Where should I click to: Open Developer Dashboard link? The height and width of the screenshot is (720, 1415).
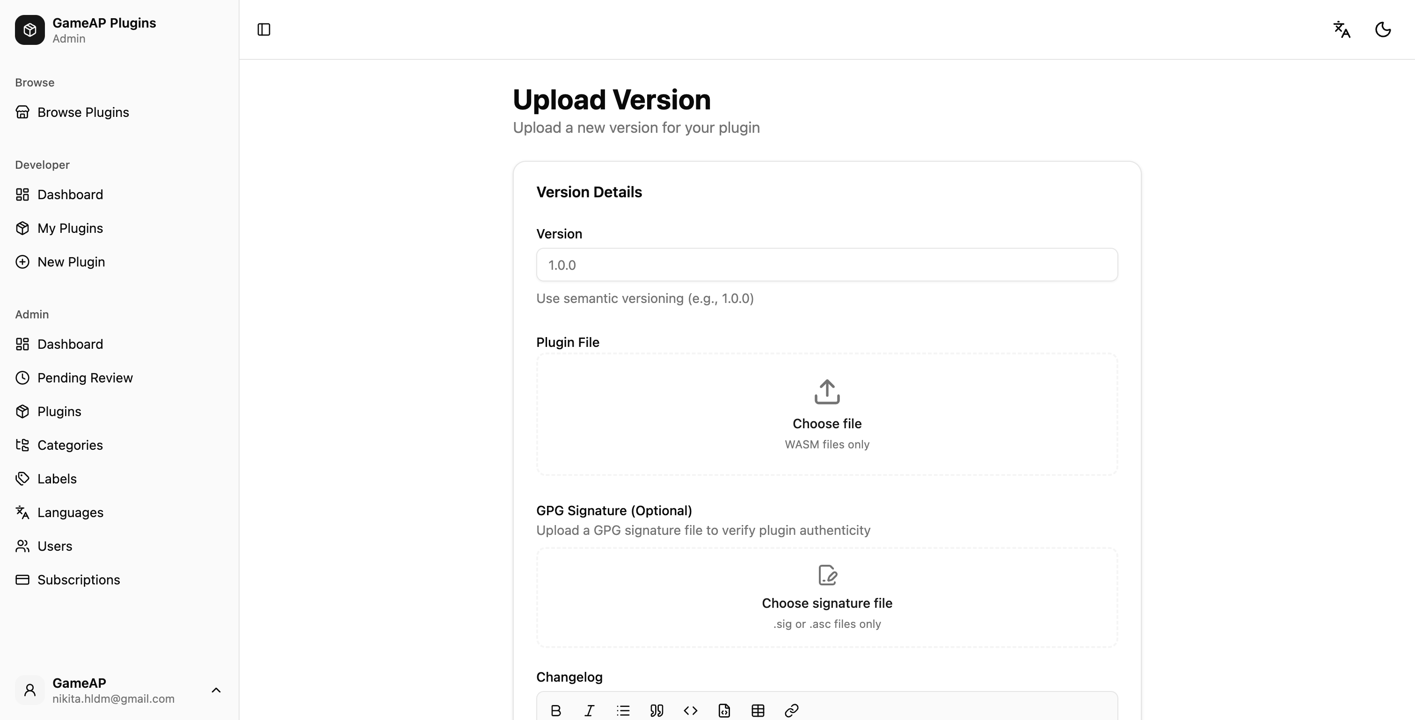[70, 194]
